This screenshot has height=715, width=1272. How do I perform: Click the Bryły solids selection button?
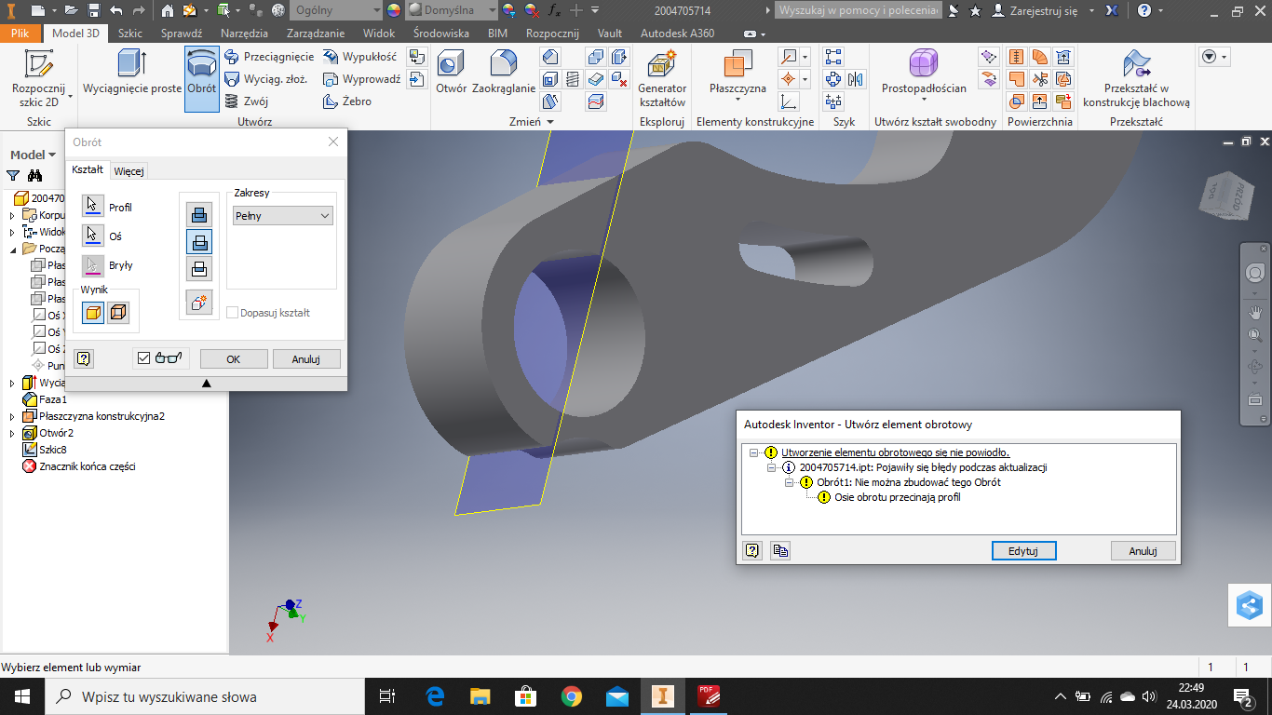pyautogui.click(x=93, y=265)
